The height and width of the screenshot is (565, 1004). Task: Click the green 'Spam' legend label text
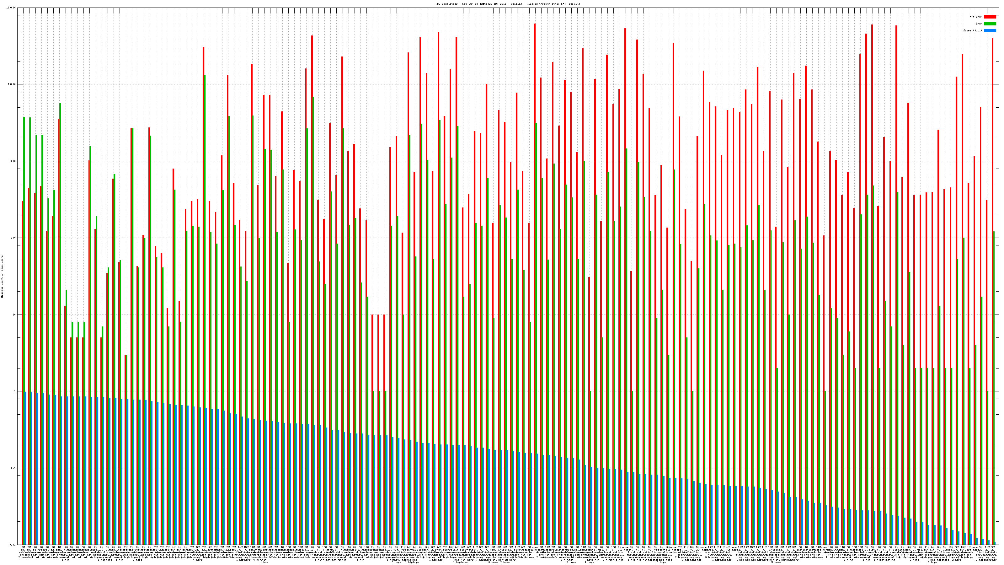tap(979, 24)
